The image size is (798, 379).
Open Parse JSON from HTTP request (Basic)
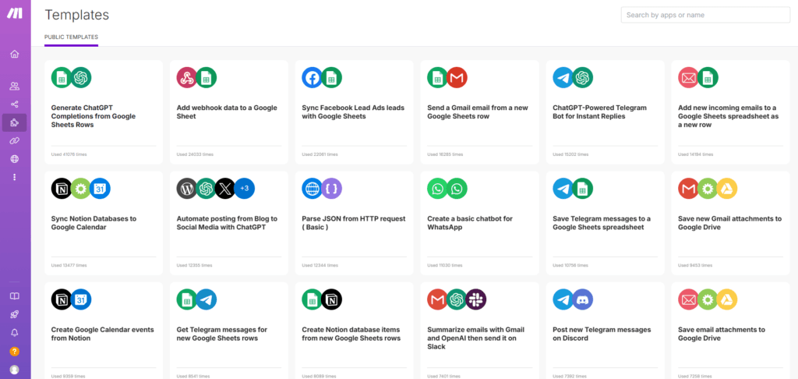coord(354,222)
